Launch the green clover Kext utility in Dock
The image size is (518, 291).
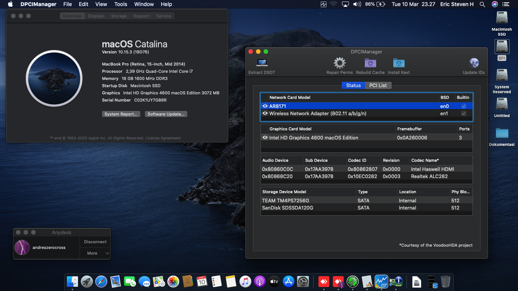click(352, 282)
